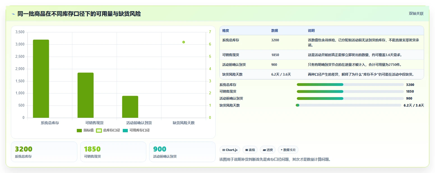Click the 双轴关联 label in header
The image size is (435, 173).
(416, 14)
